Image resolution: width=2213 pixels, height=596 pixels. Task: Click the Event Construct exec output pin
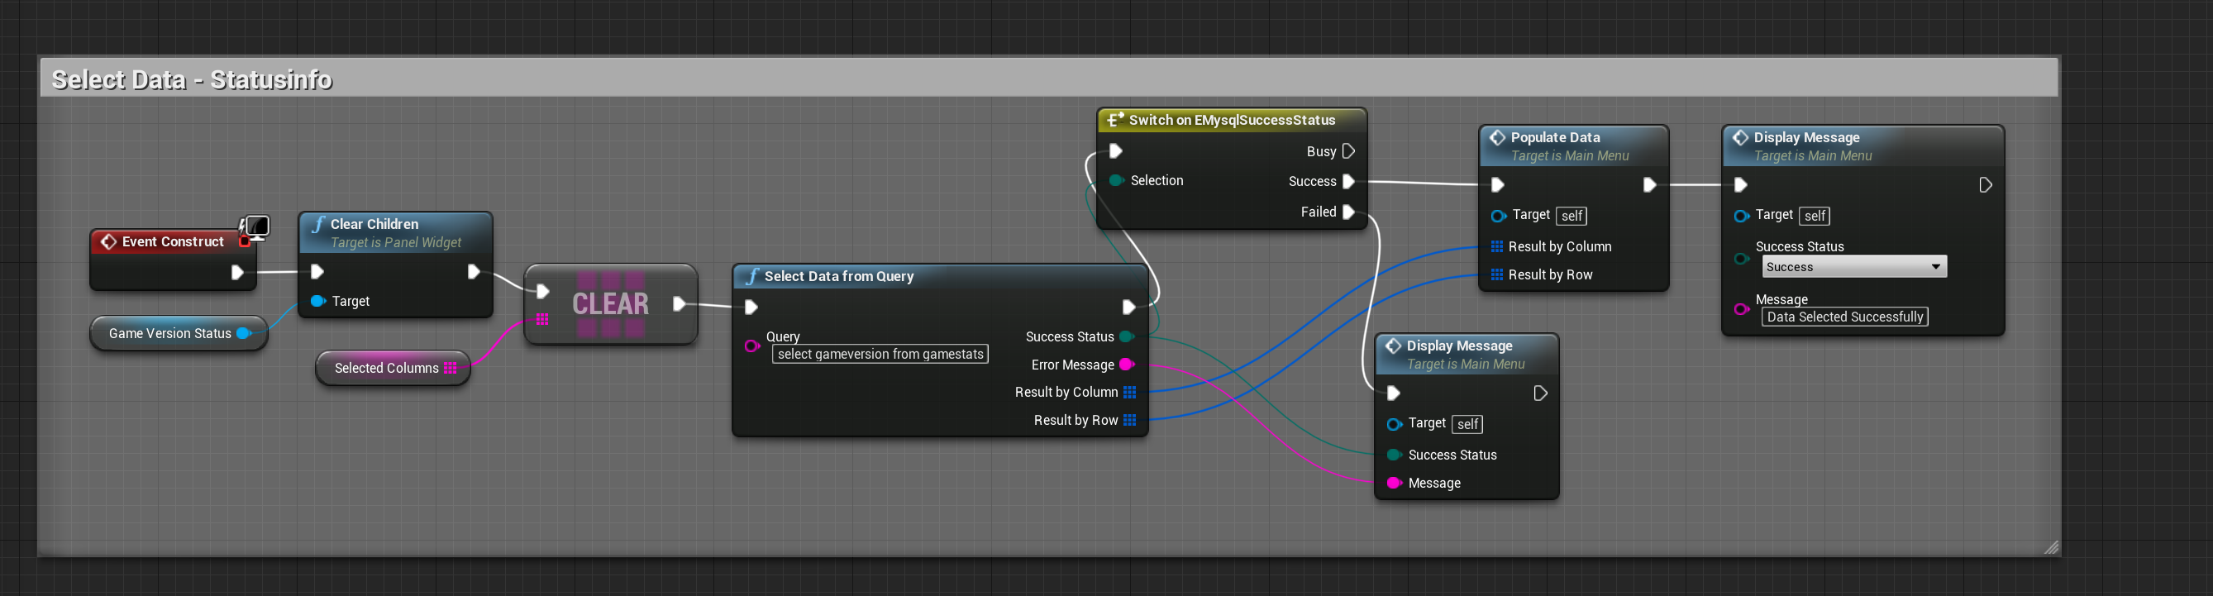(237, 272)
